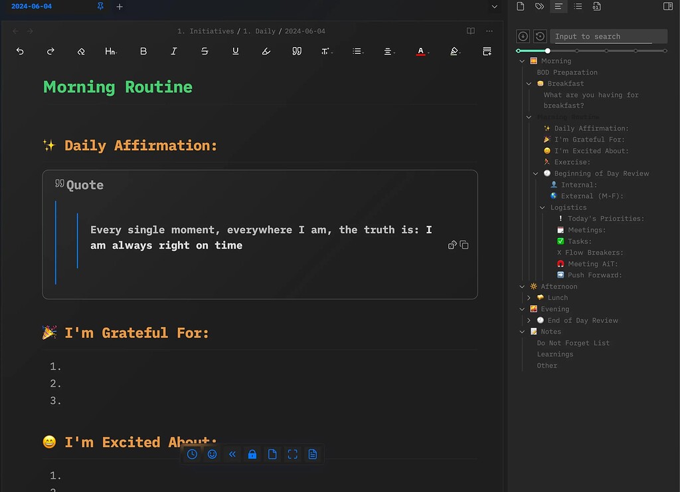Click the outline level slider handle
Image resolution: width=680 pixels, height=492 pixels.
pos(548,51)
